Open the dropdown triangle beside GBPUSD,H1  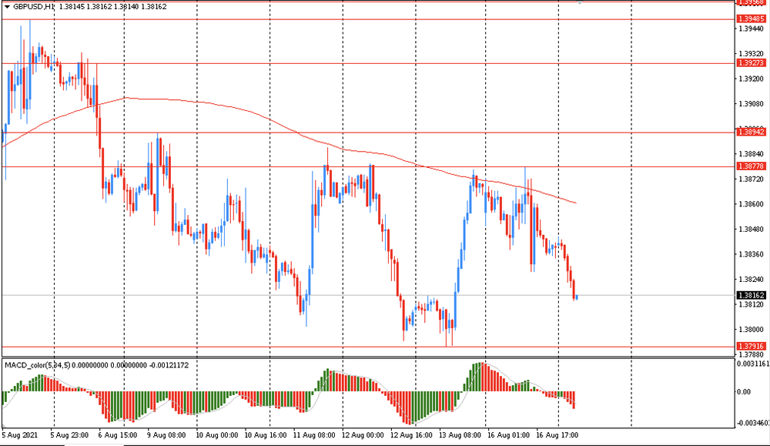(x=7, y=7)
